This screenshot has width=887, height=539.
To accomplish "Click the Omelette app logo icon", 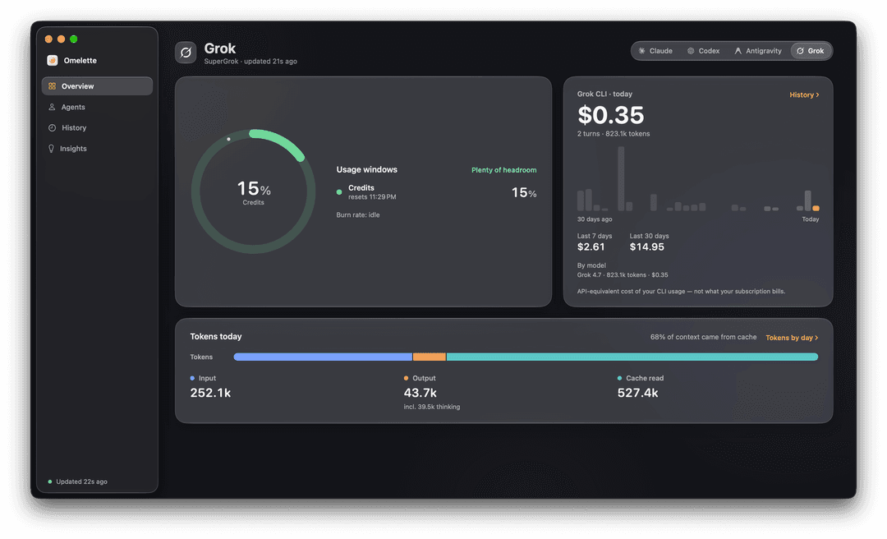I will pos(52,61).
